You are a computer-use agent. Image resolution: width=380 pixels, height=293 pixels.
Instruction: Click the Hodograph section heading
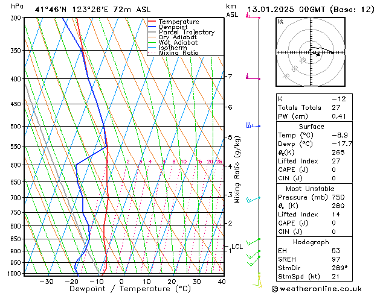tap(311, 242)
